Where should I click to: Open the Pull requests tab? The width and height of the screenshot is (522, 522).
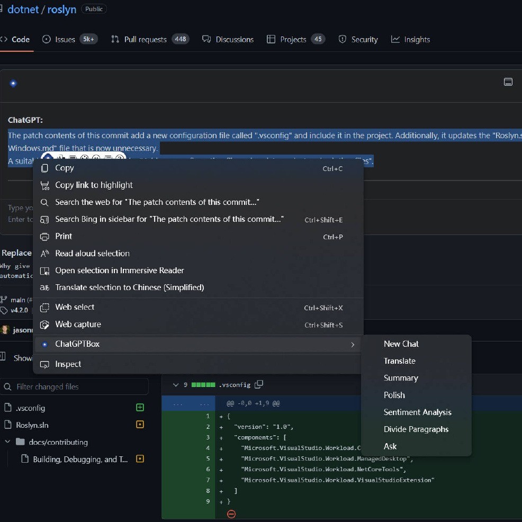(145, 40)
